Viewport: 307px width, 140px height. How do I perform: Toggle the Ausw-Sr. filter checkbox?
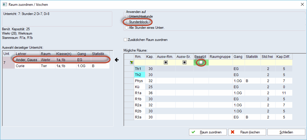pos(184,63)
